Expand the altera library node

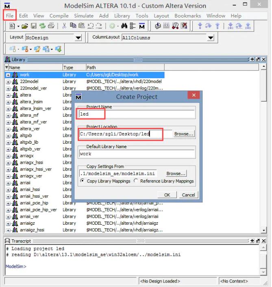point(8,95)
